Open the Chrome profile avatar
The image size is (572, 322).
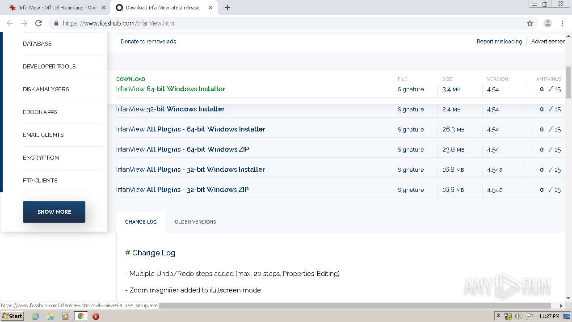pos(548,23)
